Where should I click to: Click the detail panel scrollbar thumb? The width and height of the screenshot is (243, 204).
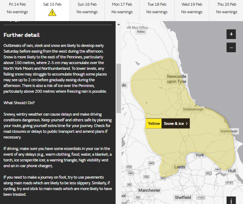coord(119,88)
